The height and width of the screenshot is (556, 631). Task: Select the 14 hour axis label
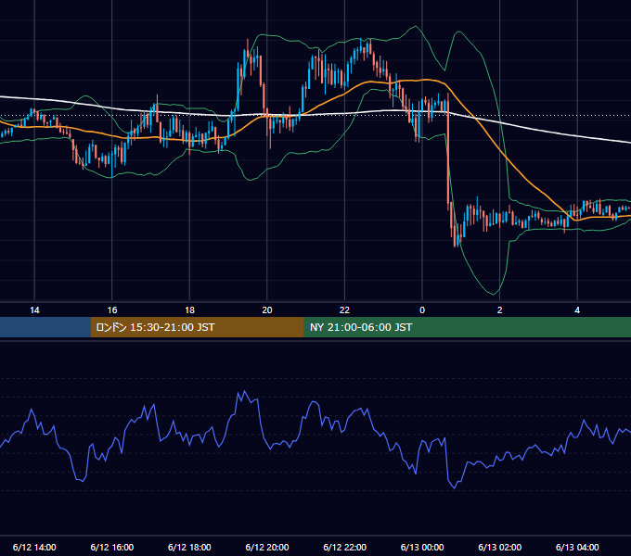pyautogui.click(x=34, y=310)
